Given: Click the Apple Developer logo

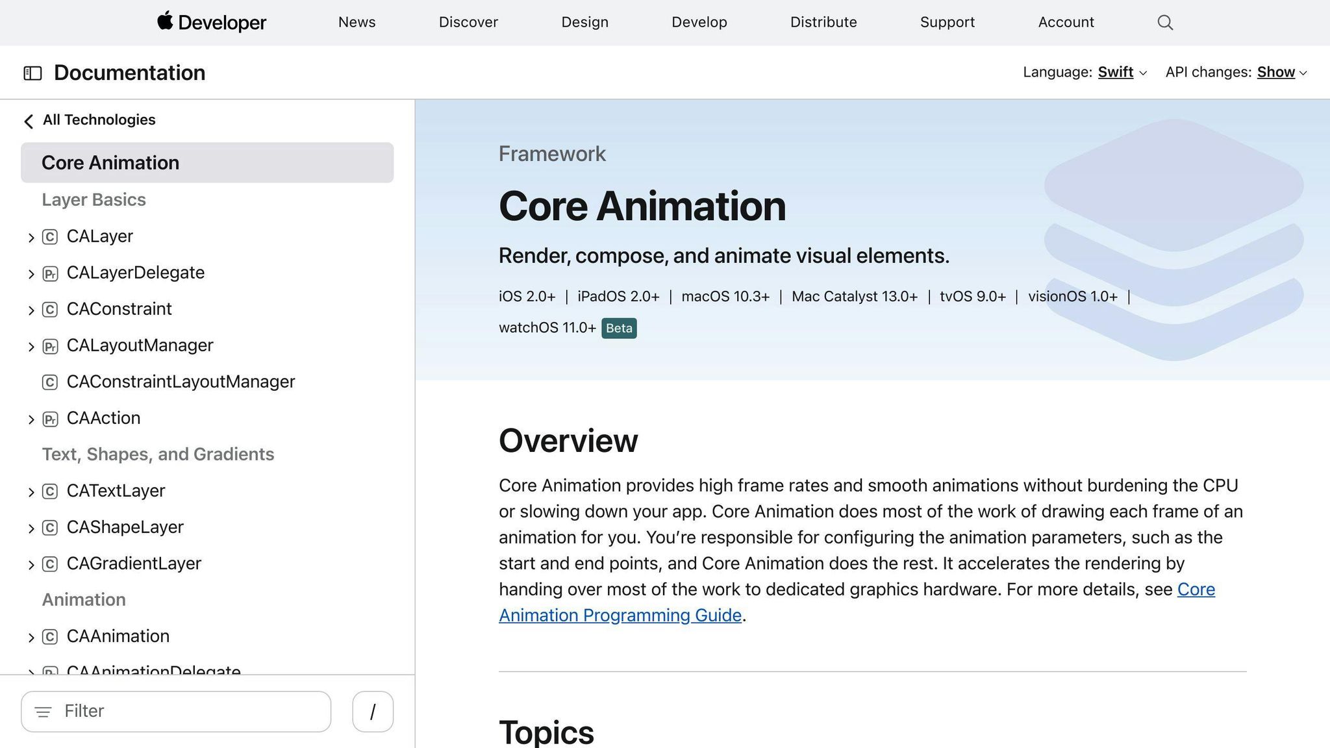Looking at the screenshot, I should tap(210, 22).
